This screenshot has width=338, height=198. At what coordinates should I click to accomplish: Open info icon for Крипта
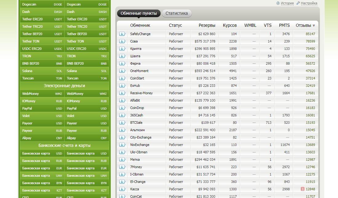pyautogui.click(x=122, y=49)
